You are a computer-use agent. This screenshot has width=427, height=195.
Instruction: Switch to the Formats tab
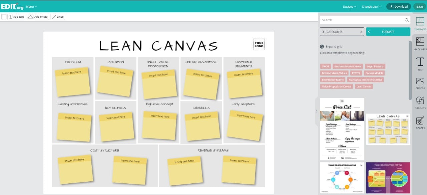(x=388, y=32)
